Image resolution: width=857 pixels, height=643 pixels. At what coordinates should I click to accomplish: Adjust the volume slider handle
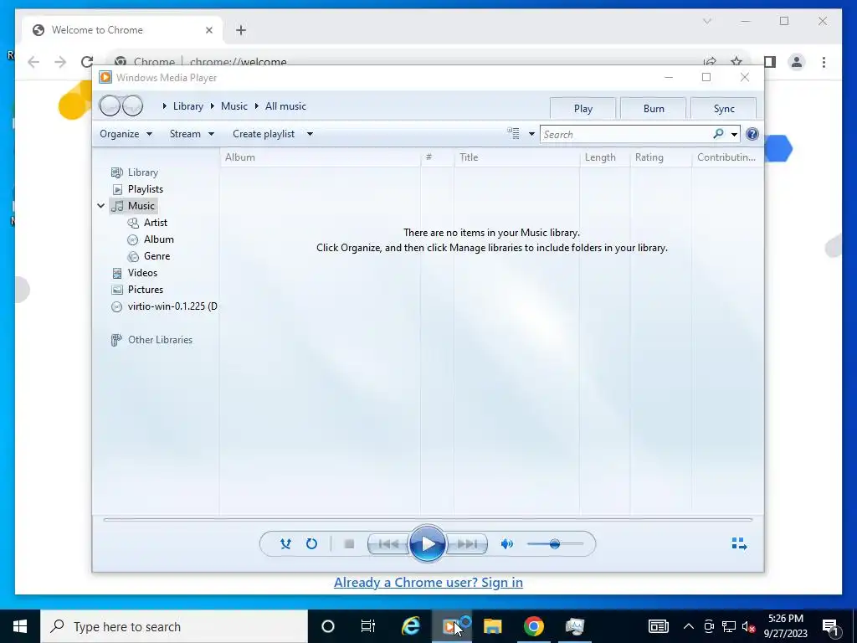555,544
